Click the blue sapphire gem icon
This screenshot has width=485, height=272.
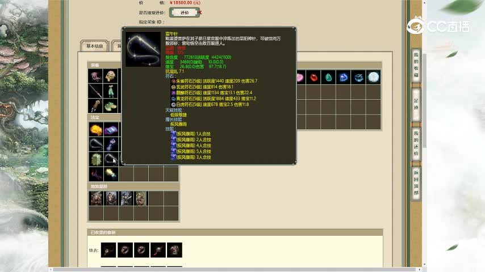pos(344,77)
